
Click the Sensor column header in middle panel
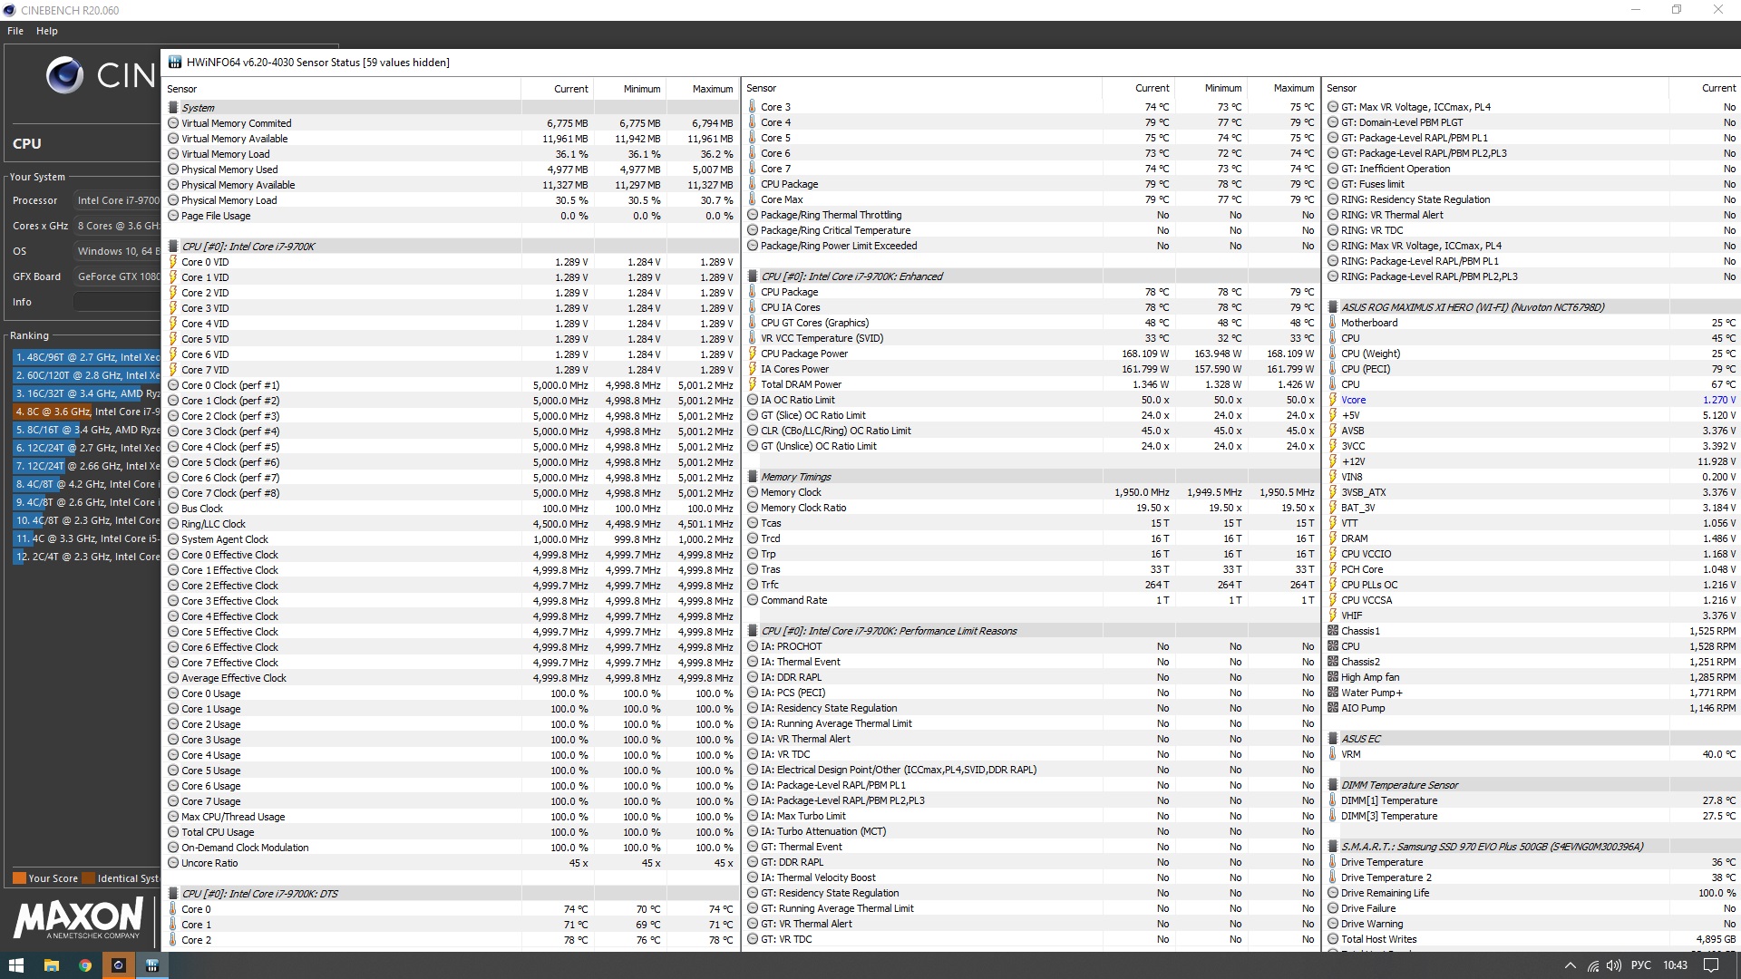pyautogui.click(x=762, y=88)
